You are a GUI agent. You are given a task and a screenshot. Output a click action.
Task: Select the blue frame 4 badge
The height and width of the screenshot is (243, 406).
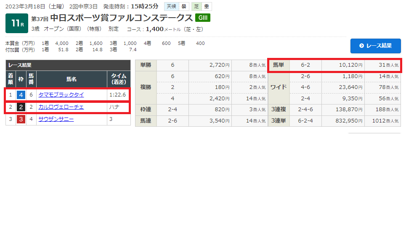[x=21, y=95]
